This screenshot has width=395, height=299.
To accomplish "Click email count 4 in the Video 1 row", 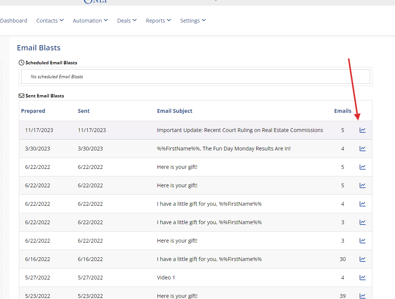I will [x=343, y=277].
